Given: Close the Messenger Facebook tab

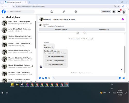Looking at the screenshot, I should click(x=26, y=2).
